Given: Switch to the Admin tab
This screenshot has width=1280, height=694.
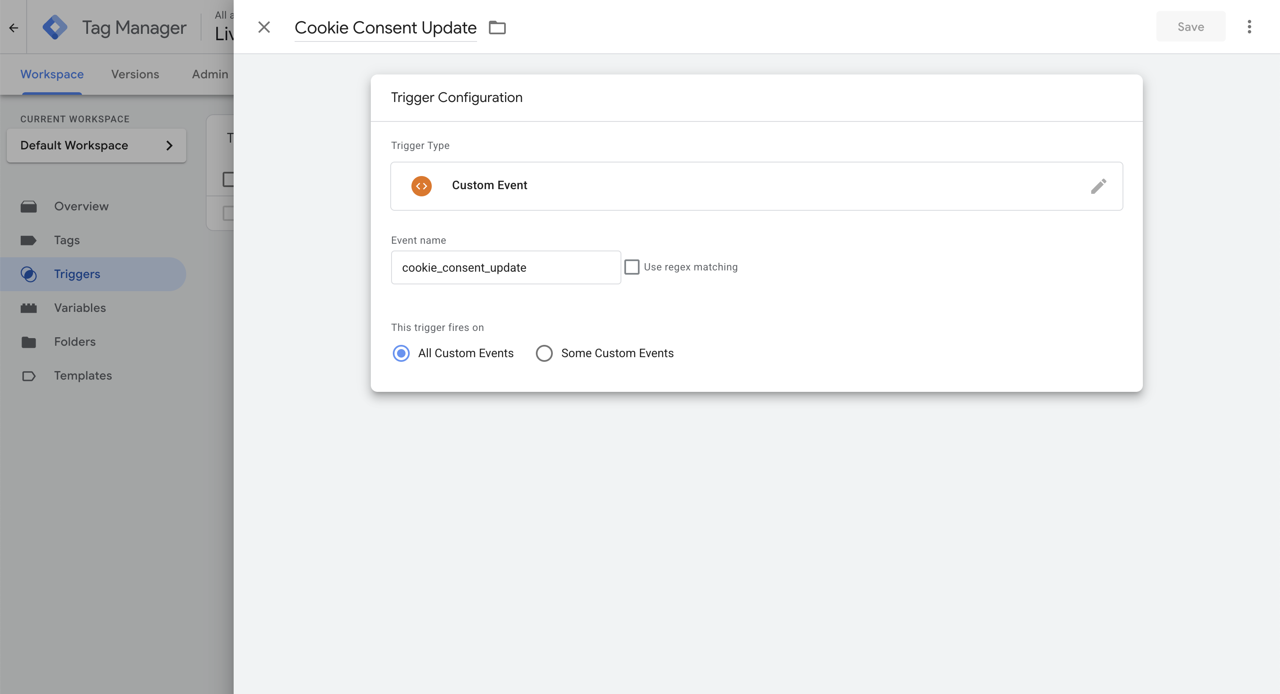Looking at the screenshot, I should tap(210, 74).
